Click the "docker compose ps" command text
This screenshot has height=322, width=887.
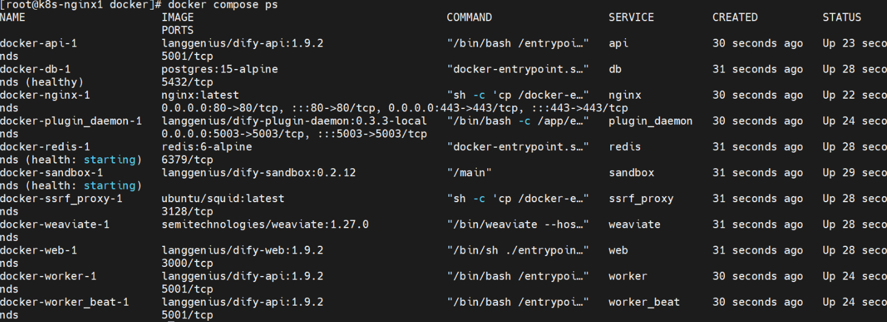tap(223, 4)
